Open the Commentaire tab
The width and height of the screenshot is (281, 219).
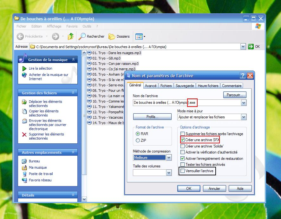pos(232,86)
